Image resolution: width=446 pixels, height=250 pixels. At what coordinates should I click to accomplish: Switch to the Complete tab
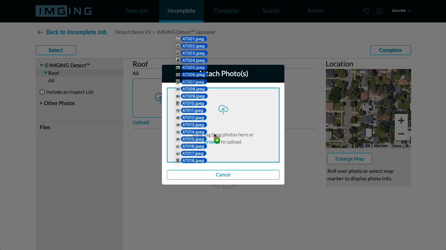click(226, 11)
